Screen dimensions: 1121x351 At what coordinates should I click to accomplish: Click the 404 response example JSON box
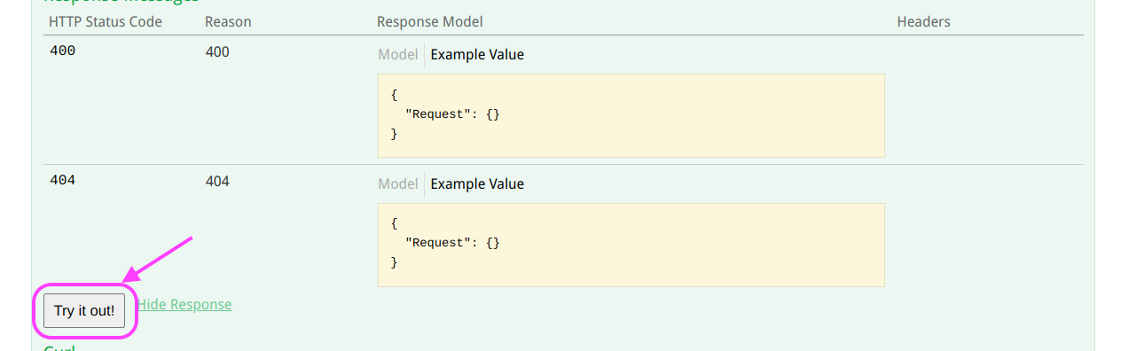[631, 245]
